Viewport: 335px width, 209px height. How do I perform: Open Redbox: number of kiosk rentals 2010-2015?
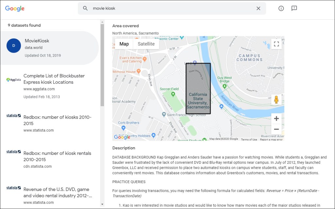coord(57,156)
